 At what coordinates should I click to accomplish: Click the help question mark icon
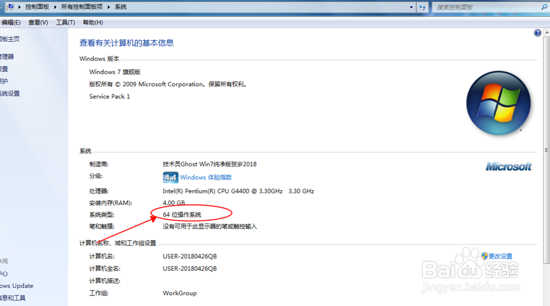point(537,33)
